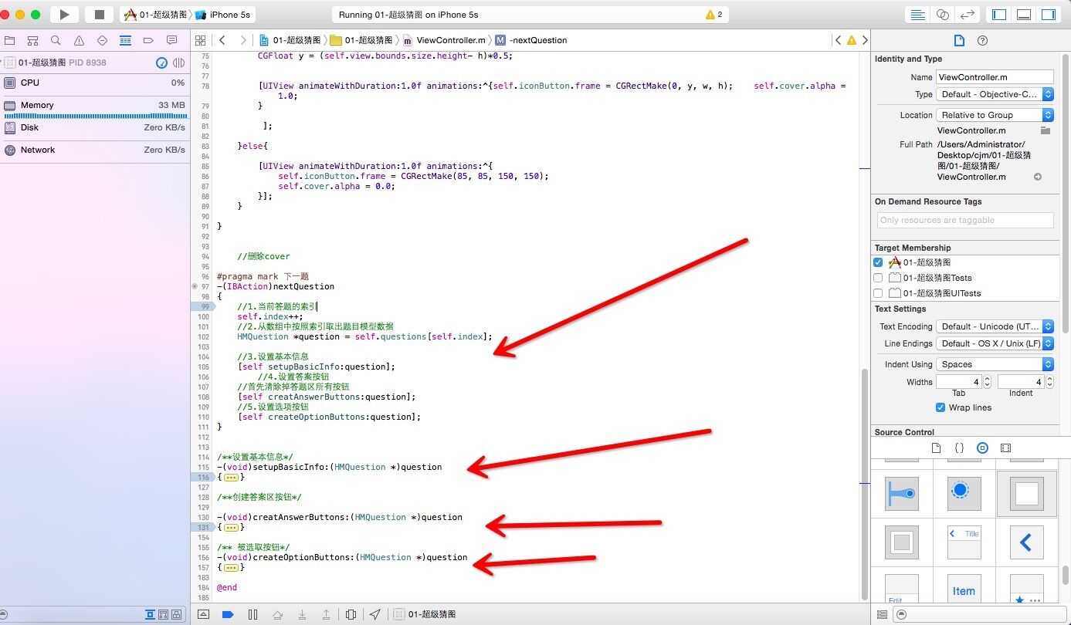
Task: Open the Issue navigator warning icon
Action: [x=79, y=40]
